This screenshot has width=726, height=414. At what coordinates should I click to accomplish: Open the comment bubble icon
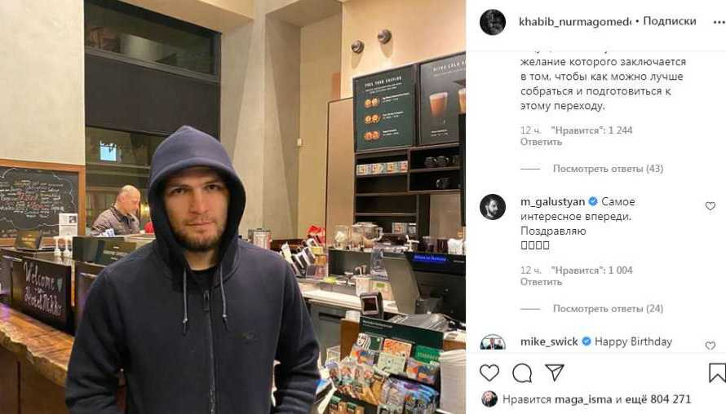pyautogui.click(x=522, y=372)
